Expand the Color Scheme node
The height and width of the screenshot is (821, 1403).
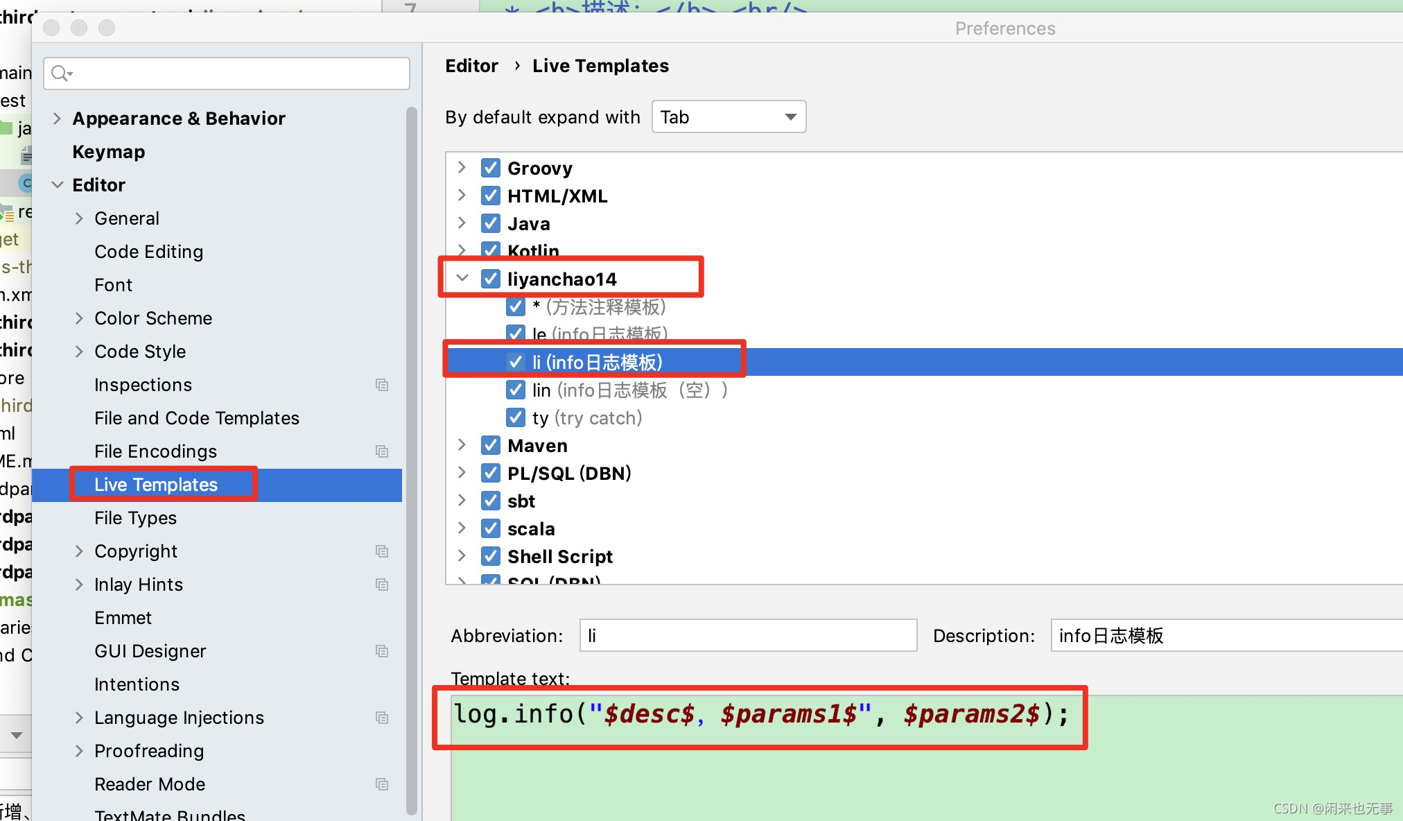tap(79, 318)
